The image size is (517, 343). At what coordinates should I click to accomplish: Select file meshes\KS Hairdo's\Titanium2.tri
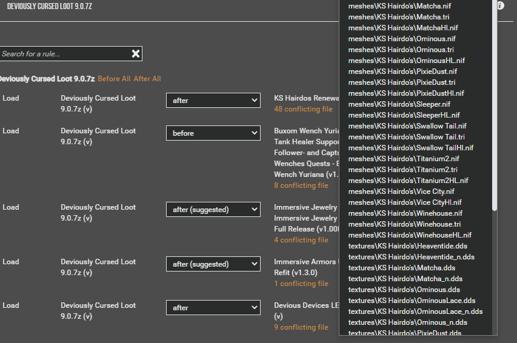[403, 169]
